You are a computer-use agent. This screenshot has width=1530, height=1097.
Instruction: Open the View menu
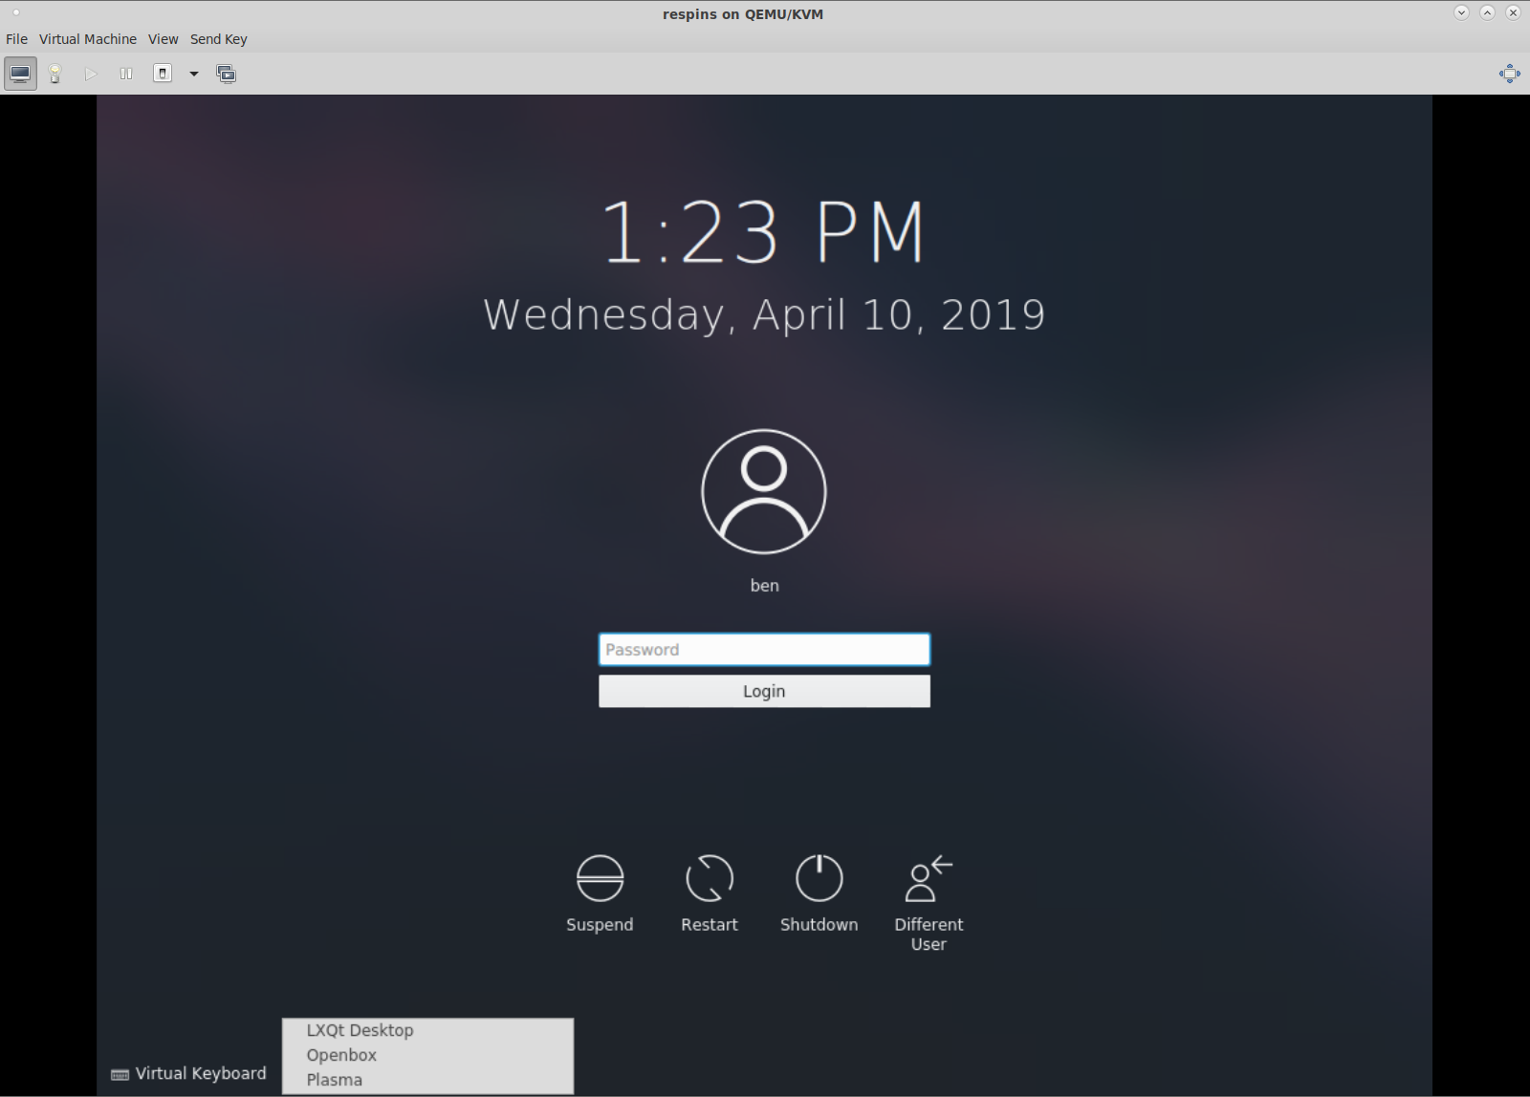tap(164, 39)
